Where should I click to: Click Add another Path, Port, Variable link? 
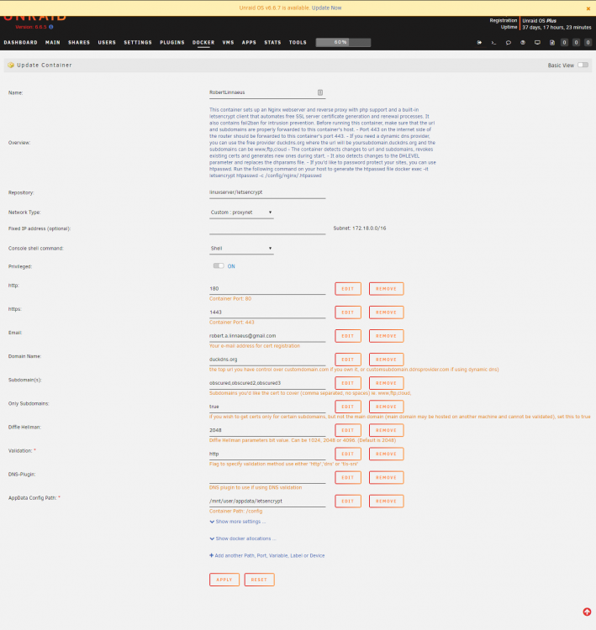coord(267,556)
